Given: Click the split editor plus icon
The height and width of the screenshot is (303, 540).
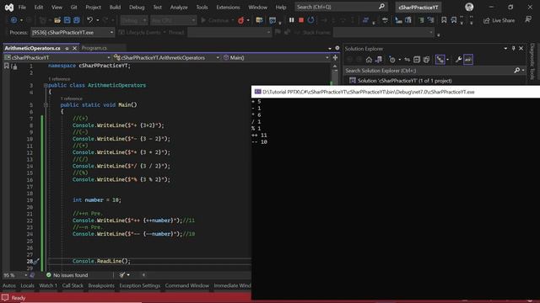Looking at the screenshot, I should point(335,58).
